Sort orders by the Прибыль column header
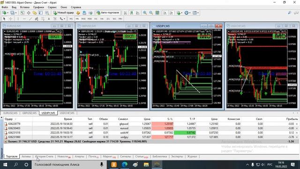The width and height of the screenshot is (300, 169). [292, 119]
